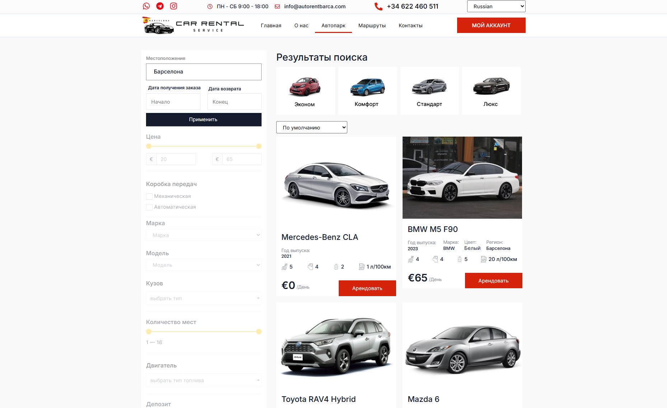Image resolution: width=667 pixels, height=408 pixels.
Task: Click the email envelope icon
Action: tap(277, 6)
